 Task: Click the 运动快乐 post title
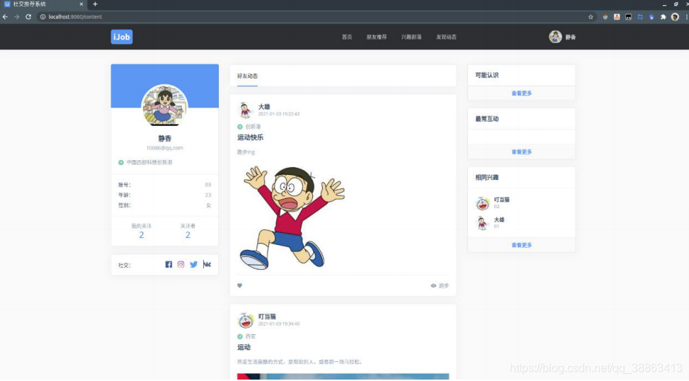251,137
